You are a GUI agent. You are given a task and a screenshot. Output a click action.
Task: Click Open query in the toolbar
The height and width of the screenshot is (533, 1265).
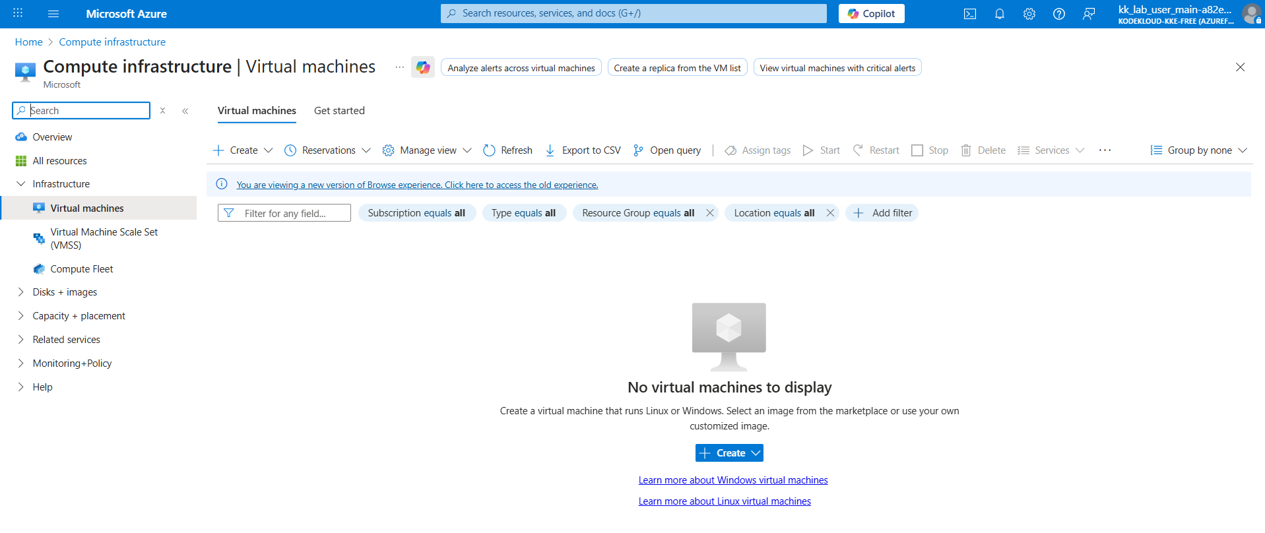coord(667,150)
